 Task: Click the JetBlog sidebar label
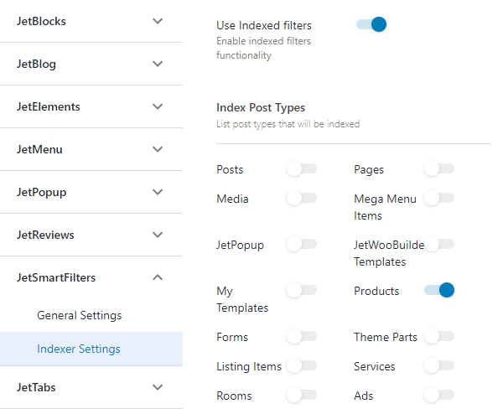(36, 65)
